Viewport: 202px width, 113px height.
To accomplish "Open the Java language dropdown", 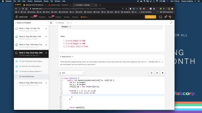I will [x=72, y=73].
